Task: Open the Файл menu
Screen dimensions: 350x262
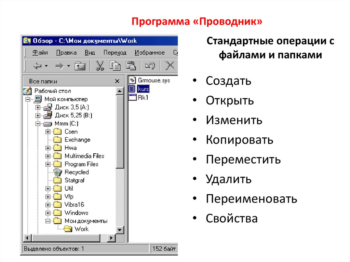Action: (x=40, y=53)
